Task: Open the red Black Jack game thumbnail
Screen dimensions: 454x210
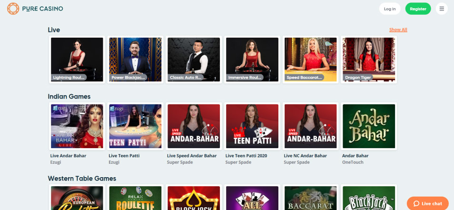Action: [194, 198]
